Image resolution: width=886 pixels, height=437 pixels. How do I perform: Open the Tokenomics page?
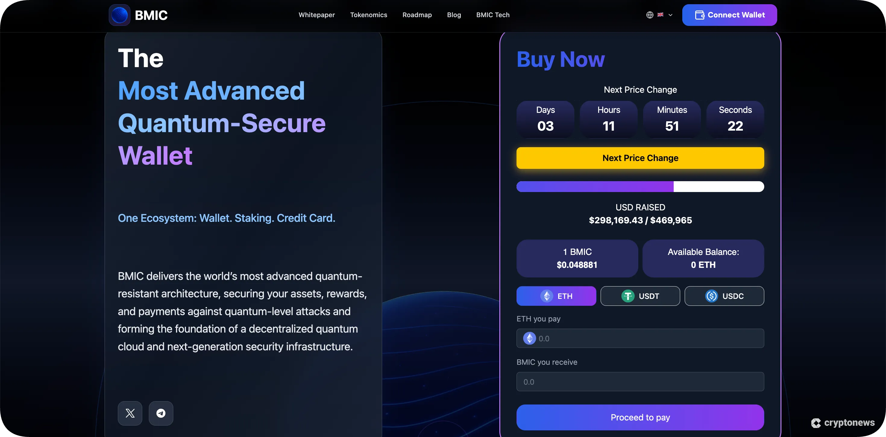pyautogui.click(x=368, y=15)
